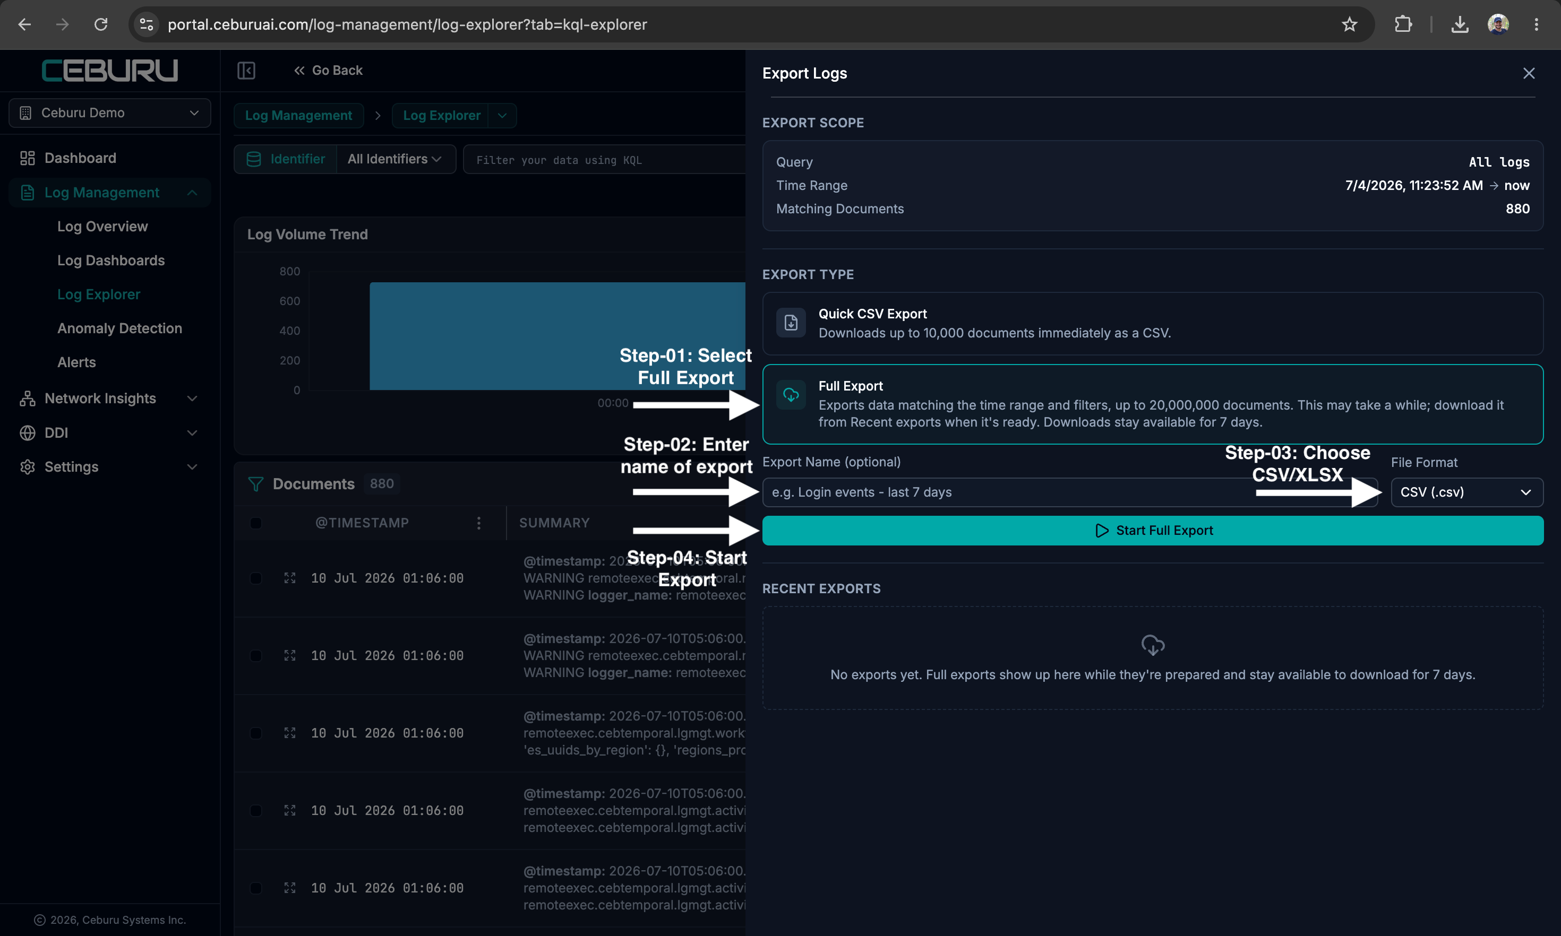
Task: Open the All Identifiers dropdown
Action: click(x=395, y=159)
